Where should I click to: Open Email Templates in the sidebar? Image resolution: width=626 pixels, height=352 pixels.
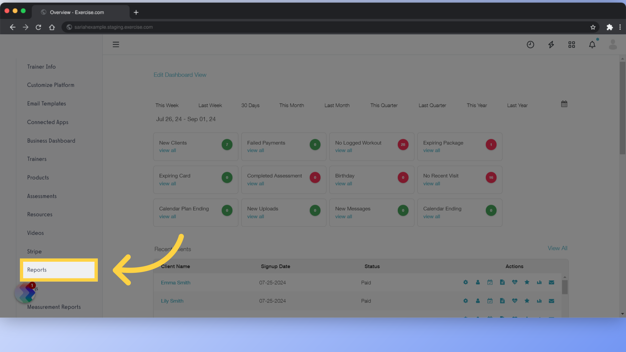click(x=47, y=104)
